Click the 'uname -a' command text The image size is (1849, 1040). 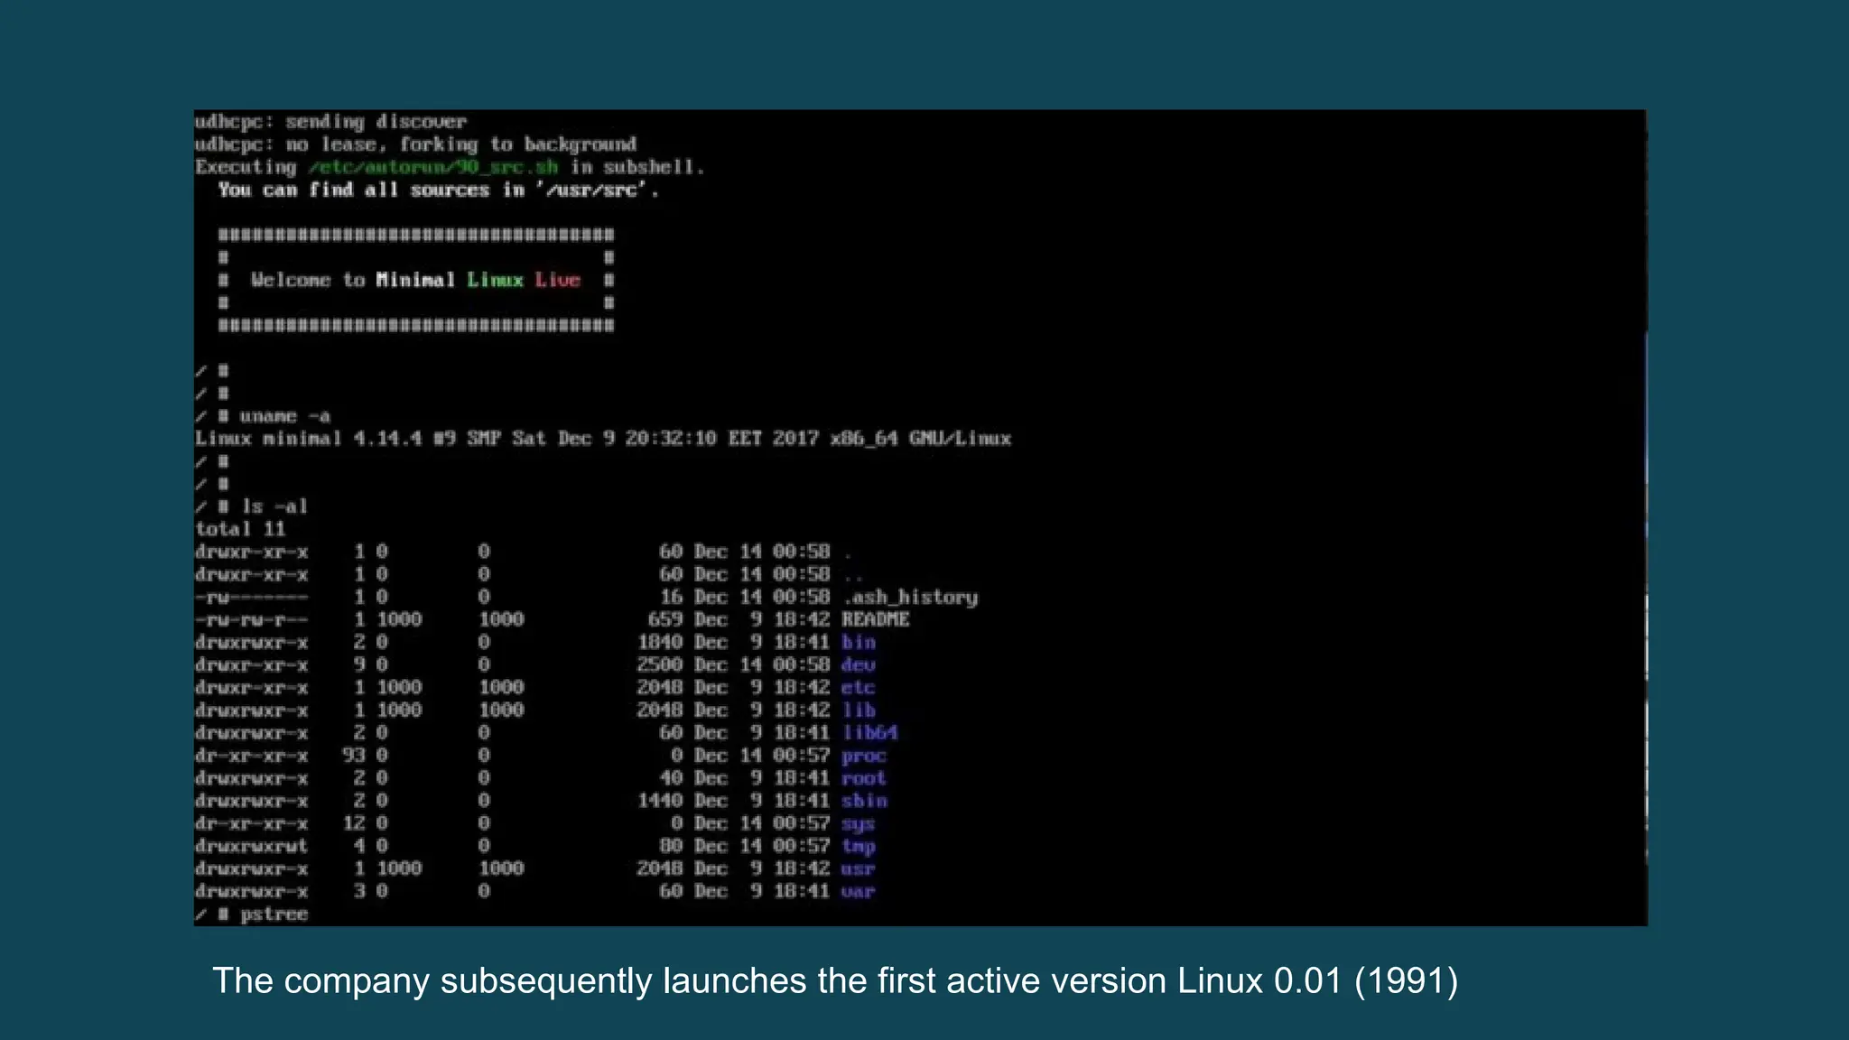tap(284, 416)
